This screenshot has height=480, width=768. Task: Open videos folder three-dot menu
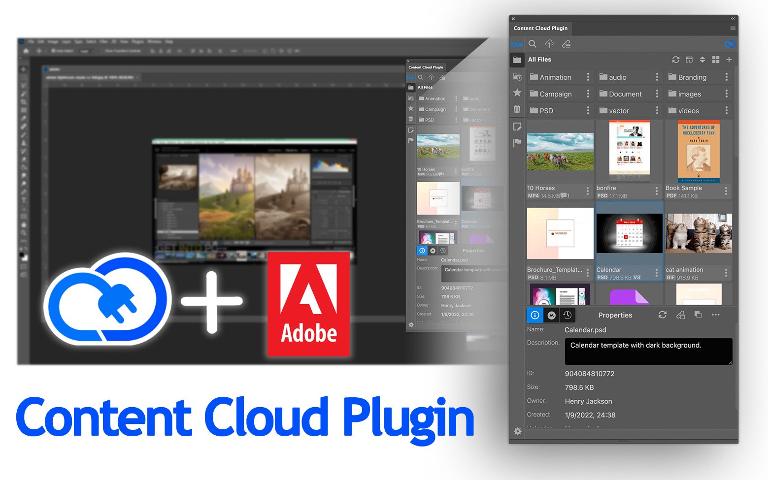point(727,111)
